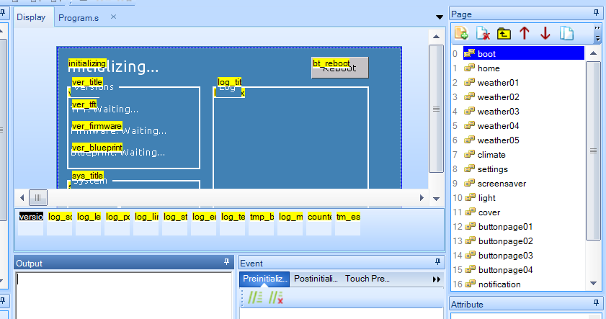Screen dimensions: 606x319
Task: Open the Postinitialize event tab
Action: (316, 279)
